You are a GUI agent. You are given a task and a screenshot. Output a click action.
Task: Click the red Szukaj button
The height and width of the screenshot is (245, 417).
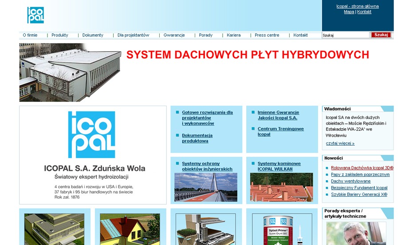381,35
